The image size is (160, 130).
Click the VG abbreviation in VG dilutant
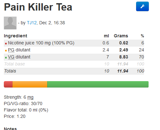tap(11, 57)
